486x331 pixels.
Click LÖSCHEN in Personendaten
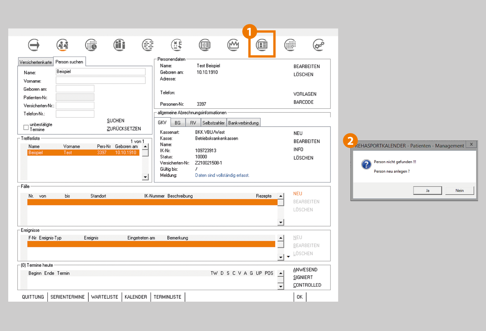click(x=303, y=74)
